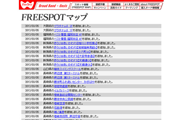Click the date beside プラチナム5 2F
Screen dimensions: 183x120
32,26
